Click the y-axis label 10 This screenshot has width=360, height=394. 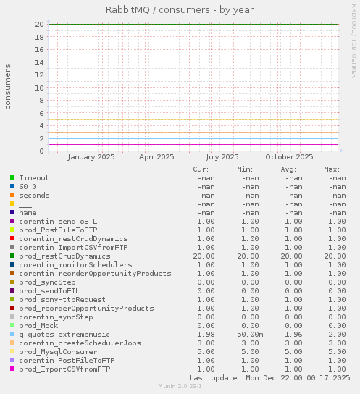(x=39, y=88)
